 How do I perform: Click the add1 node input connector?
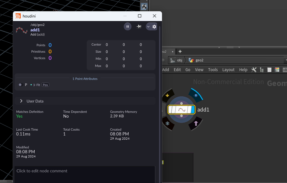[x=181, y=103]
